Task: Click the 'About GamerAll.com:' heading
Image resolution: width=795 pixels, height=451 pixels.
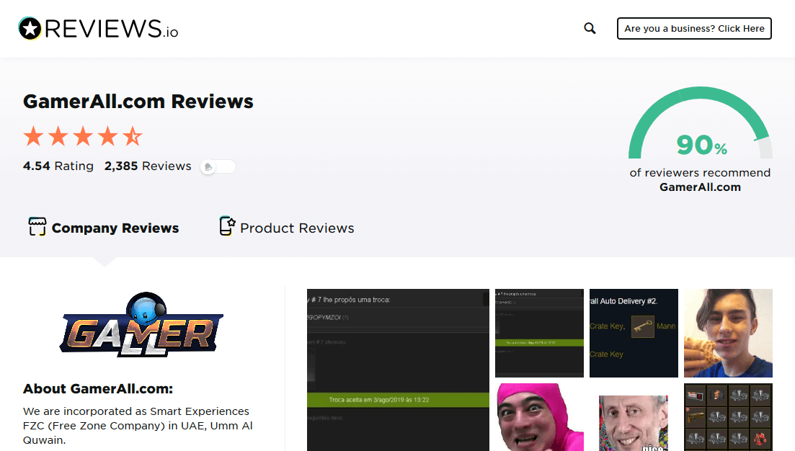Action: (98, 388)
